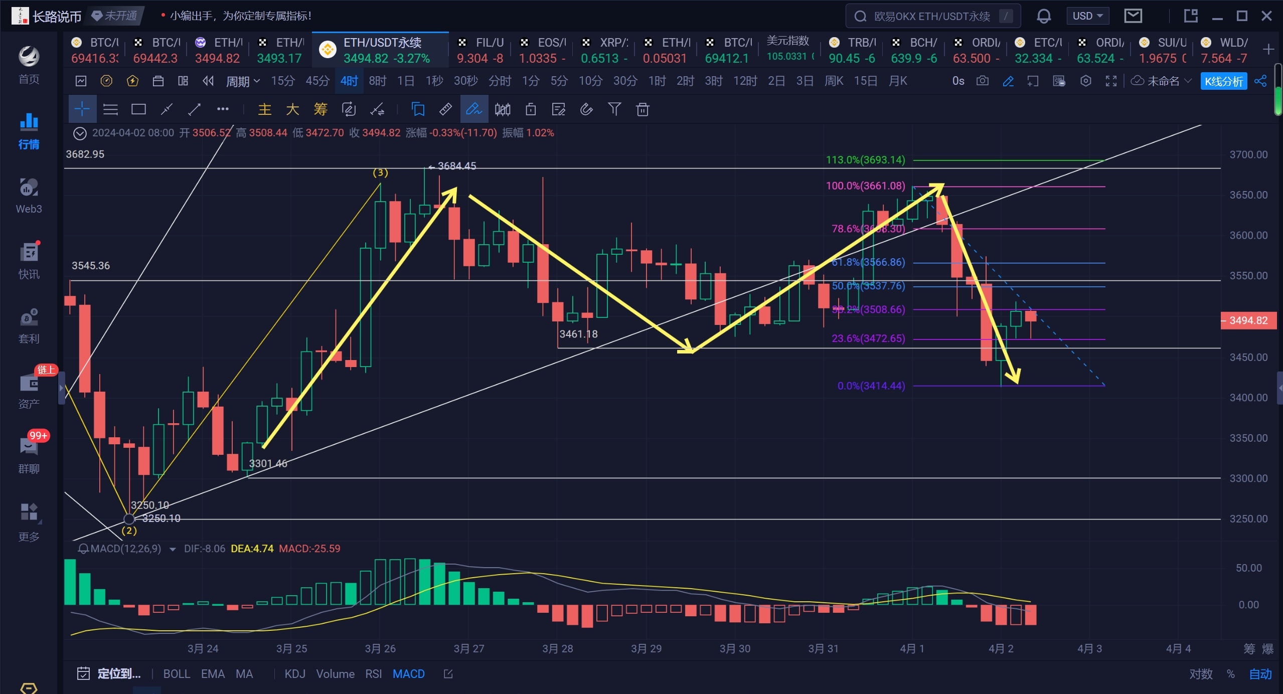Toggle percent scale mode
This screenshot has height=694, width=1283.
pos(1231,674)
